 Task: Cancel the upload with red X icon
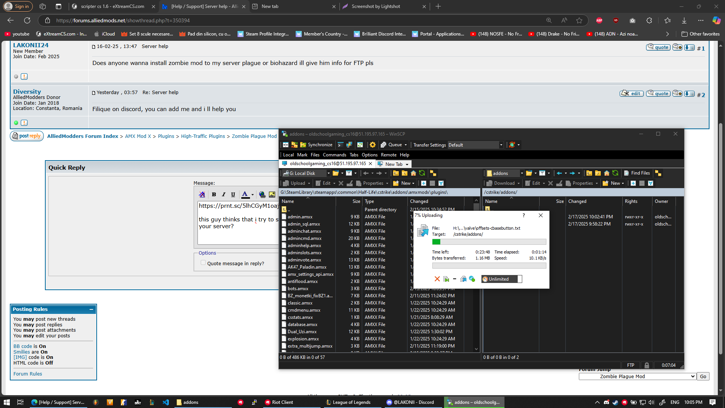point(437,279)
